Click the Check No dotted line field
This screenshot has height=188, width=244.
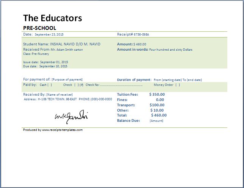point(121,85)
